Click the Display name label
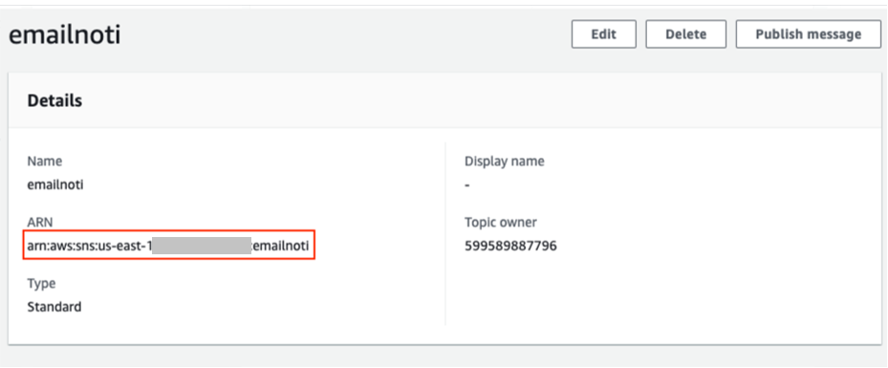The image size is (888, 368). pyautogui.click(x=505, y=161)
